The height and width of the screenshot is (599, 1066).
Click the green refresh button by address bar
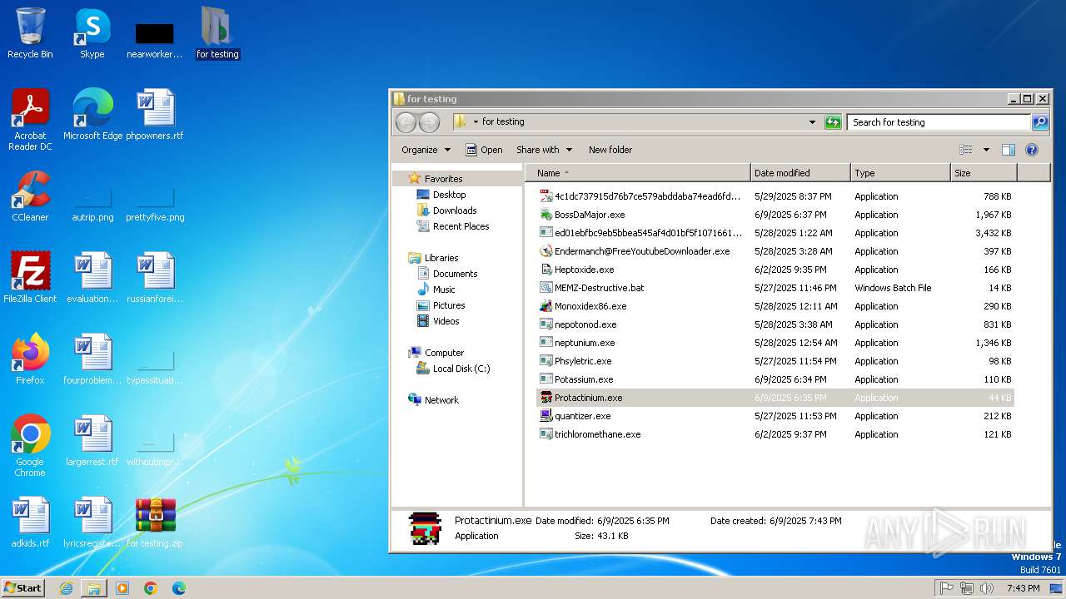click(833, 122)
